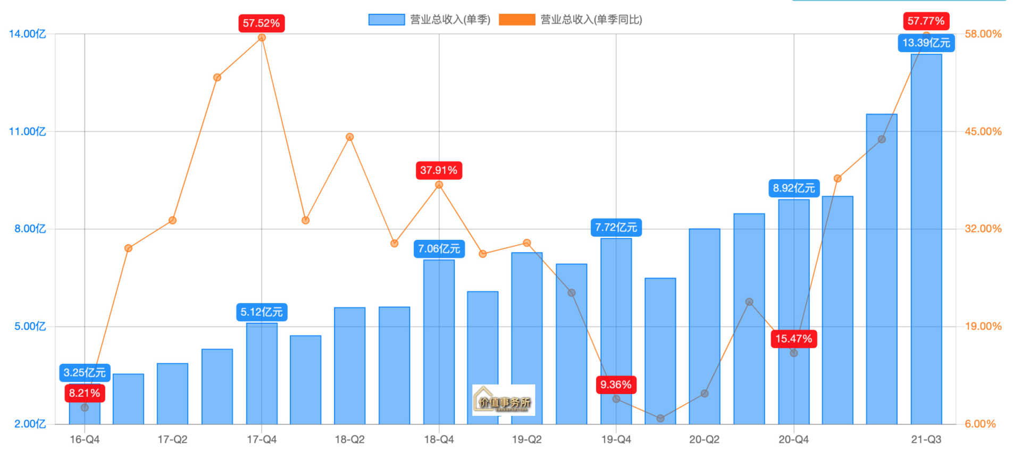
Task: Click the 20-Q4 x-axis label
Action: pyautogui.click(x=793, y=440)
